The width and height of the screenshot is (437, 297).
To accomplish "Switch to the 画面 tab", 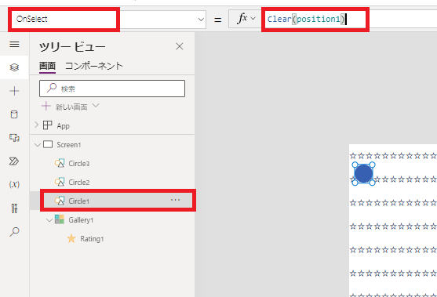I will [47, 67].
